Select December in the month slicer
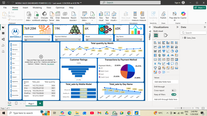207x116 pixels. click(x=15, y=95)
